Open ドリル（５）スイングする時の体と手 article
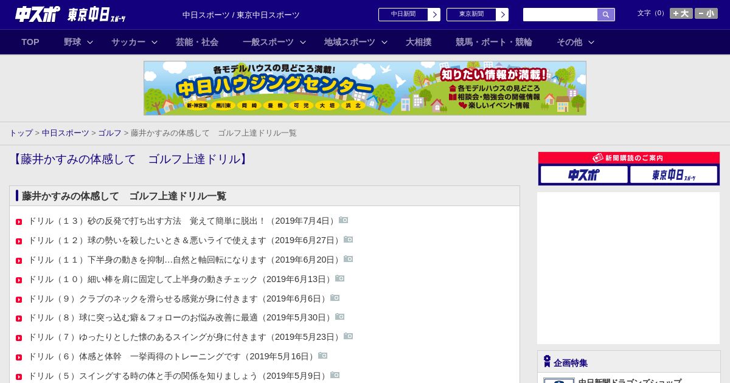The width and height of the screenshot is (730, 383). [178, 376]
